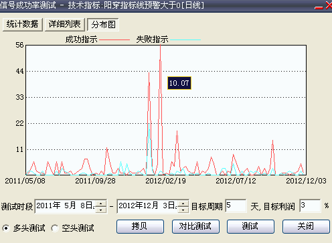This screenshot has width=332, height=243.
Task: Click the y-axis value 56
Action: tap(19, 45)
